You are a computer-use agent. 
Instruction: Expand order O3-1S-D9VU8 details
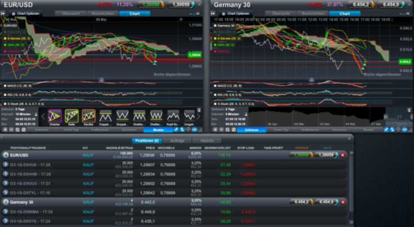[6, 164]
